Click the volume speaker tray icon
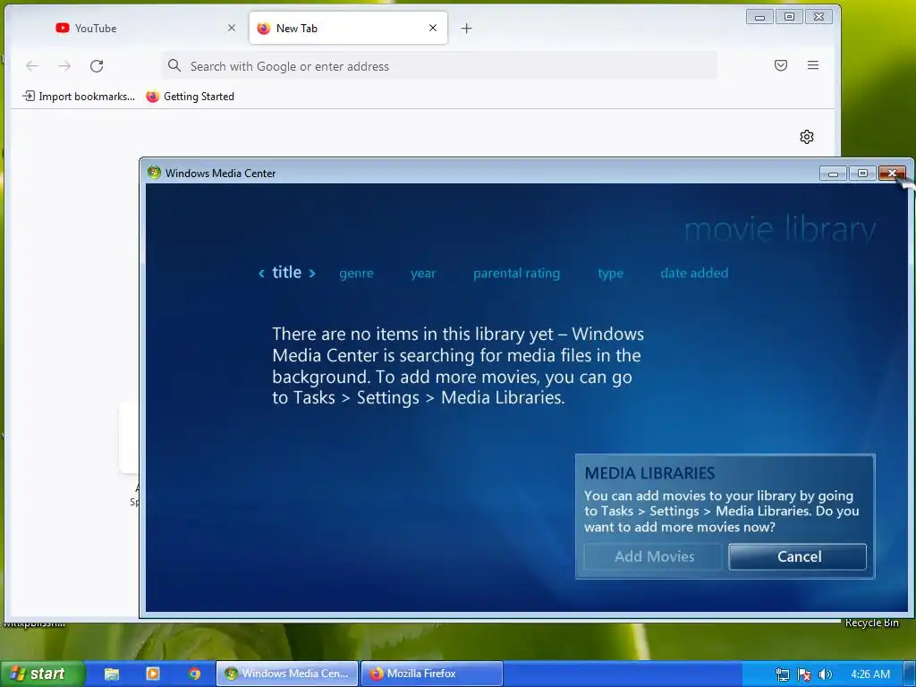The width and height of the screenshot is (916, 687). [825, 674]
